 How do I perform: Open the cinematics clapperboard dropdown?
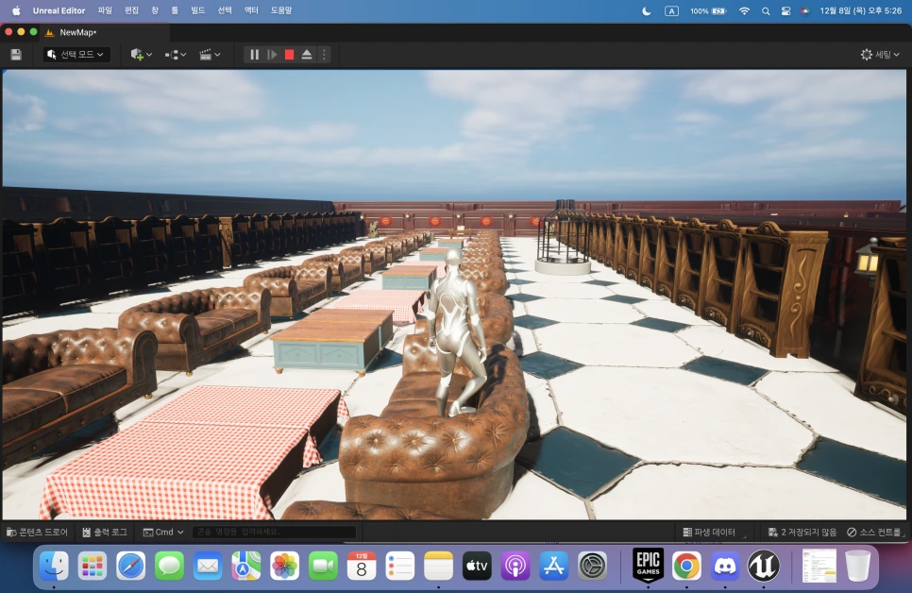pyautogui.click(x=210, y=54)
